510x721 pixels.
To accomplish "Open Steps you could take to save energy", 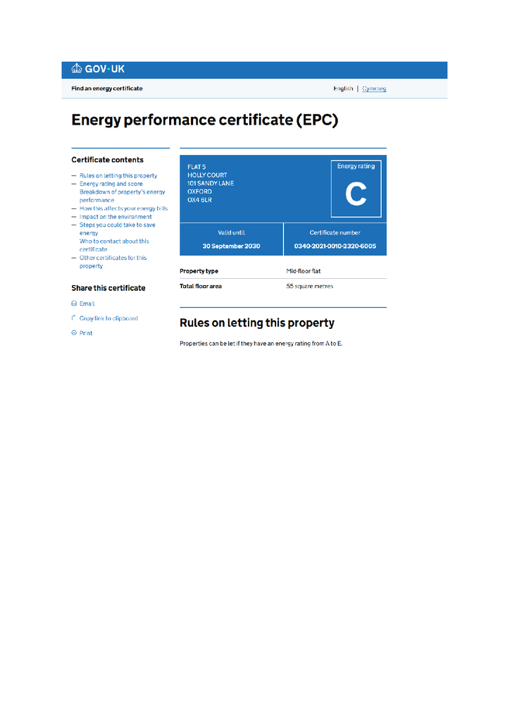I will coord(117,229).
